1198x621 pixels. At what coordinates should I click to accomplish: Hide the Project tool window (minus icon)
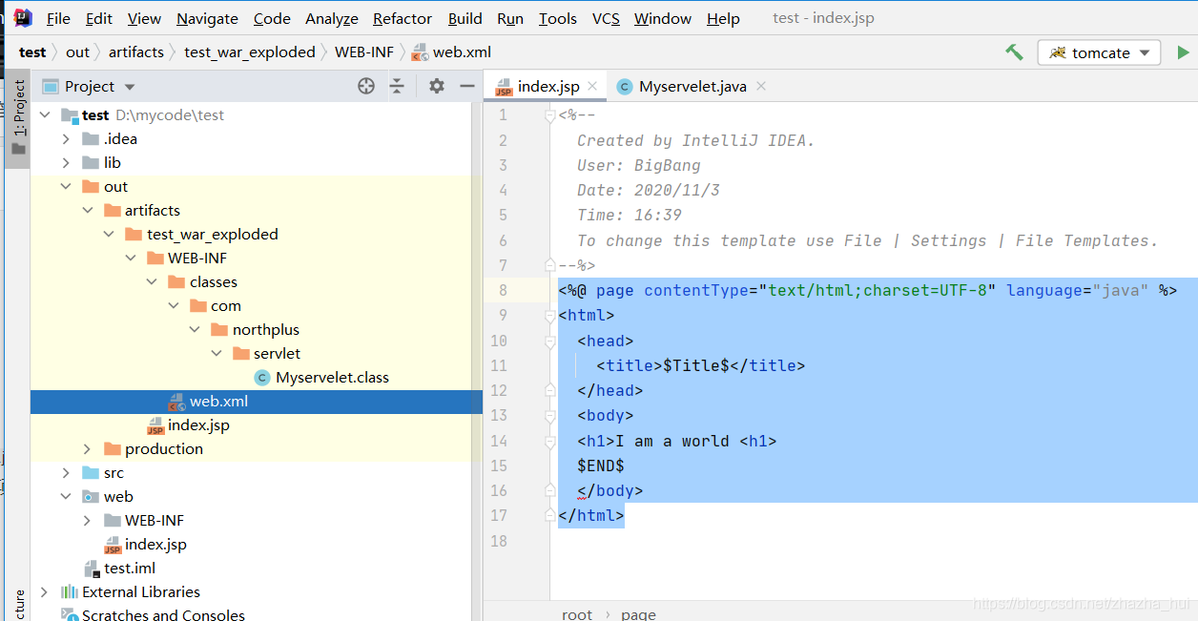coord(467,86)
